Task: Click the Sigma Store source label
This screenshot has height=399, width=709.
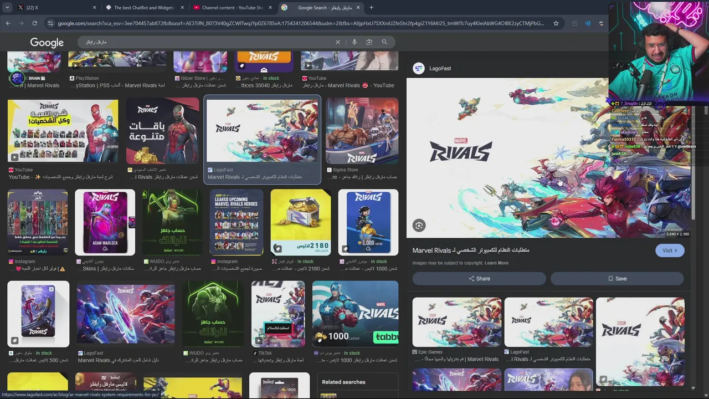Action: [x=345, y=170]
